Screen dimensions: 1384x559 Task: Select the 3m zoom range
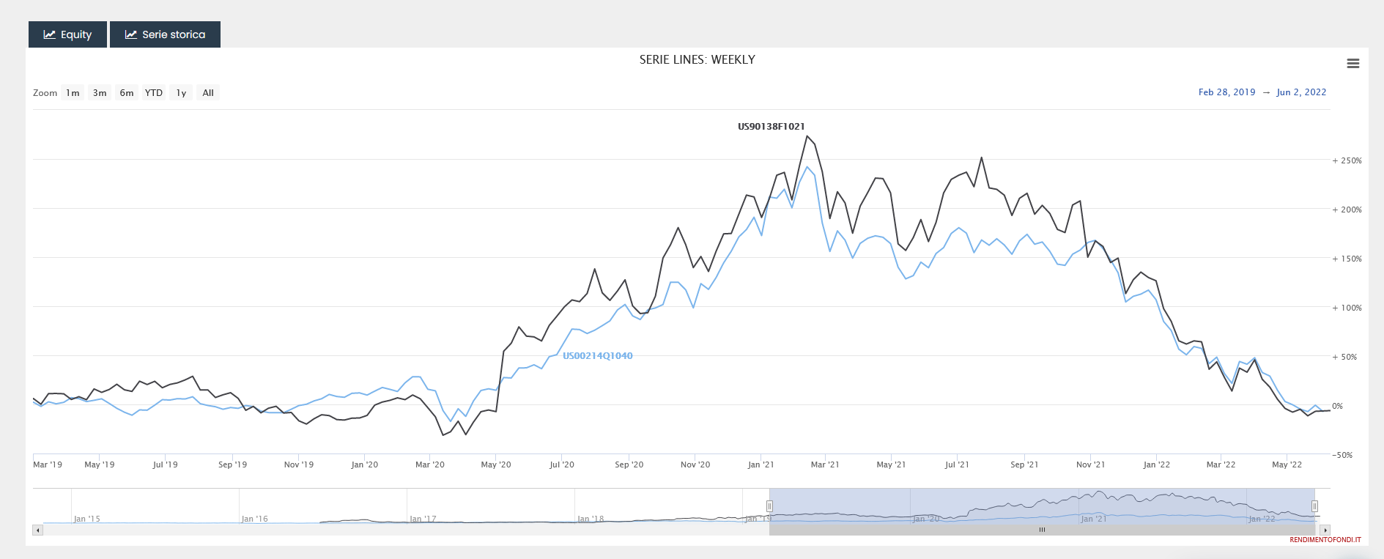click(100, 93)
